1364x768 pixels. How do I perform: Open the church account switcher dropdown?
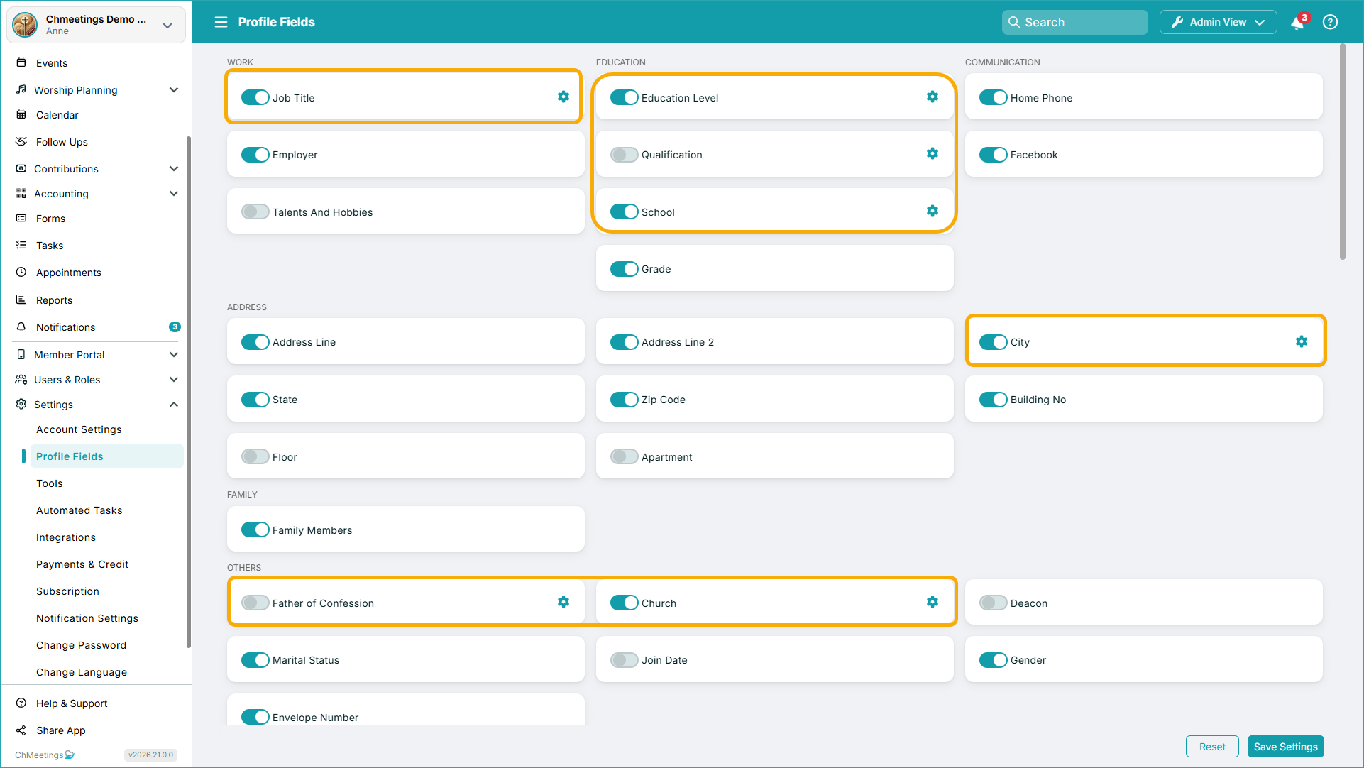point(97,24)
